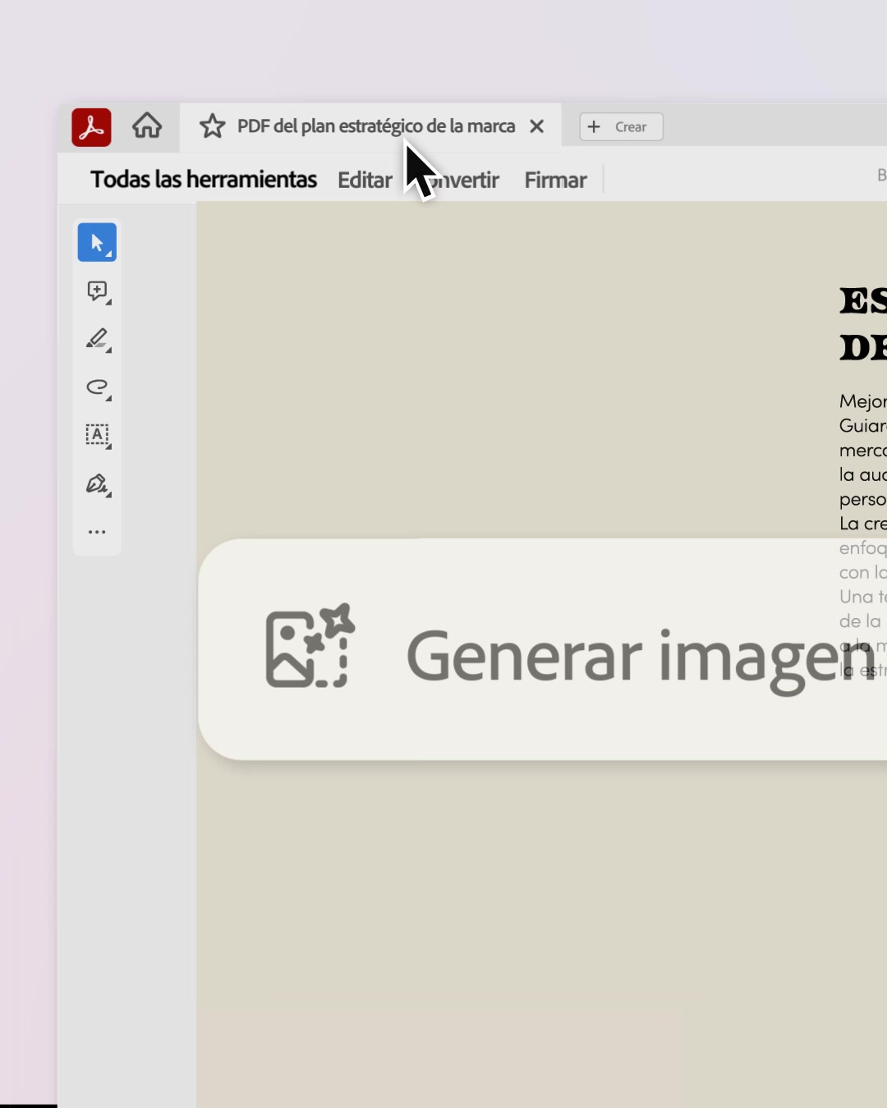Select the add comment tool

click(x=97, y=291)
